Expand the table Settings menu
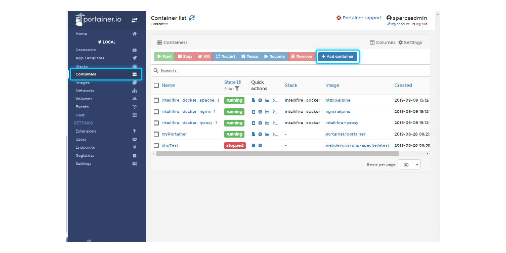506x253 pixels. click(410, 43)
